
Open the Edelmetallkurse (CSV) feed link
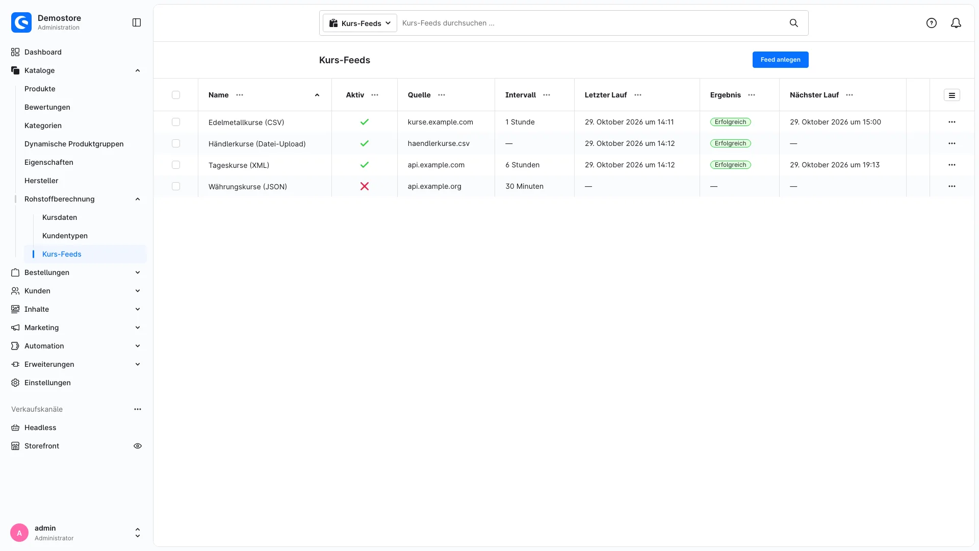click(x=246, y=122)
